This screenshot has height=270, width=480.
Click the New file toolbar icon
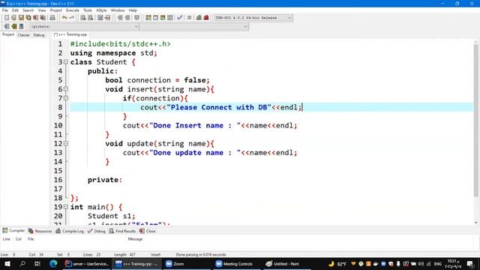7,18
